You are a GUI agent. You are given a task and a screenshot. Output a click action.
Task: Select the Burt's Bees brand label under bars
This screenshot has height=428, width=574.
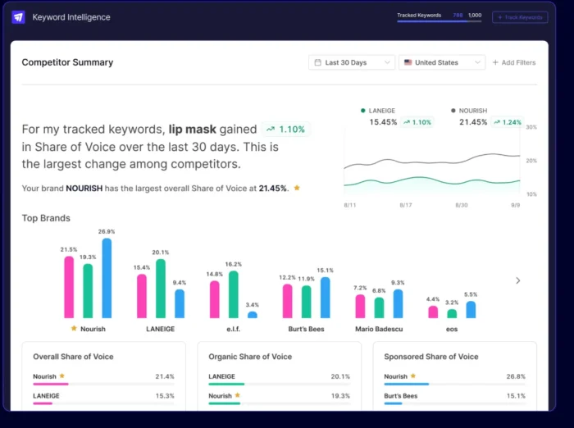(306, 329)
